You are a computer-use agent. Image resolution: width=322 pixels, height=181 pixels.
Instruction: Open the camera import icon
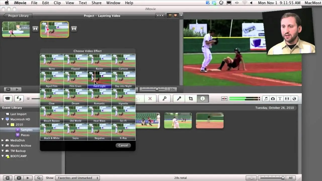point(8,99)
